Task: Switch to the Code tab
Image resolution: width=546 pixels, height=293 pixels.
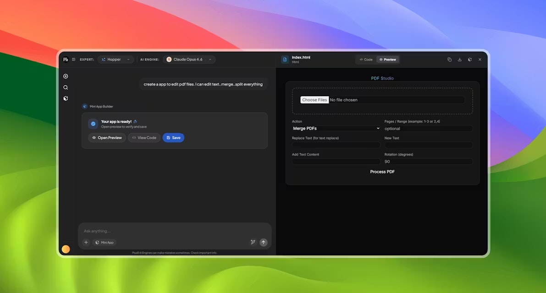Action: tap(366, 60)
